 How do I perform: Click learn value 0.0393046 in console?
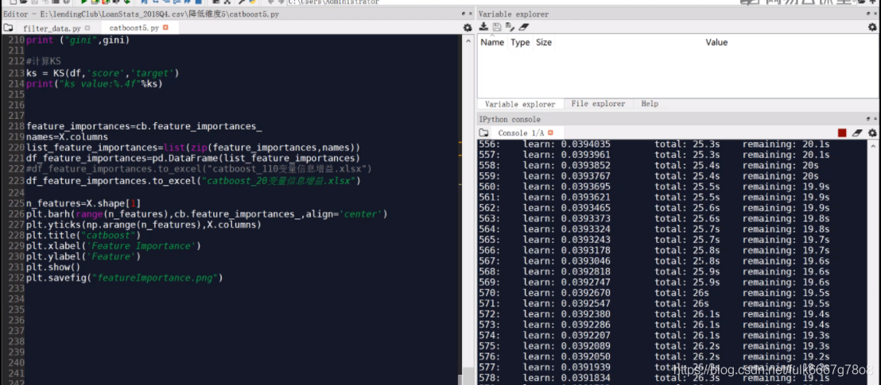tap(585, 261)
